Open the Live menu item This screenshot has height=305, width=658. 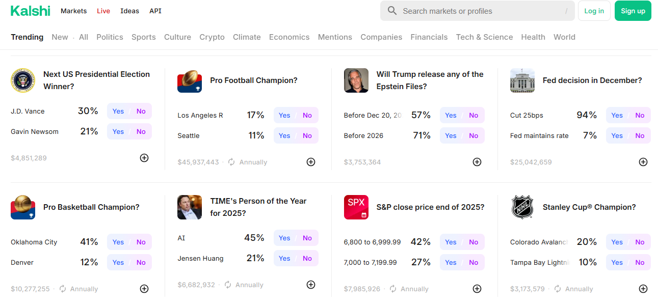pos(103,11)
